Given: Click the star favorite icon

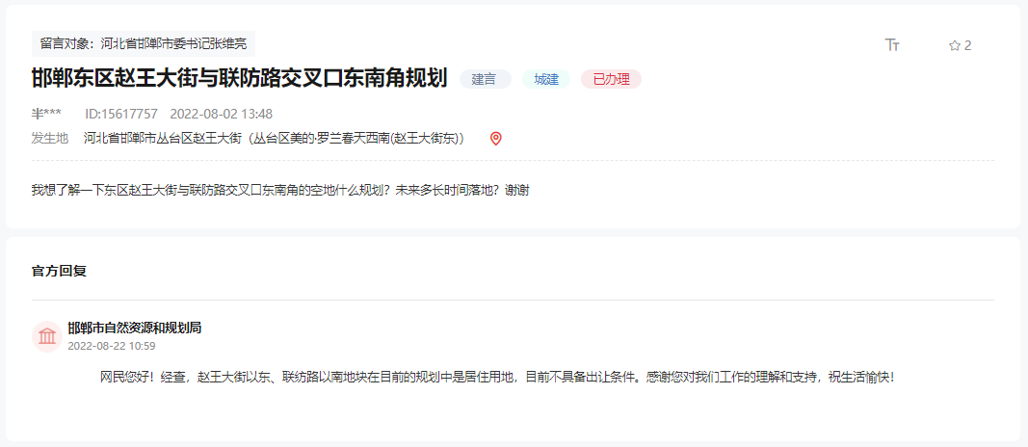Looking at the screenshot, I should 955,45.
